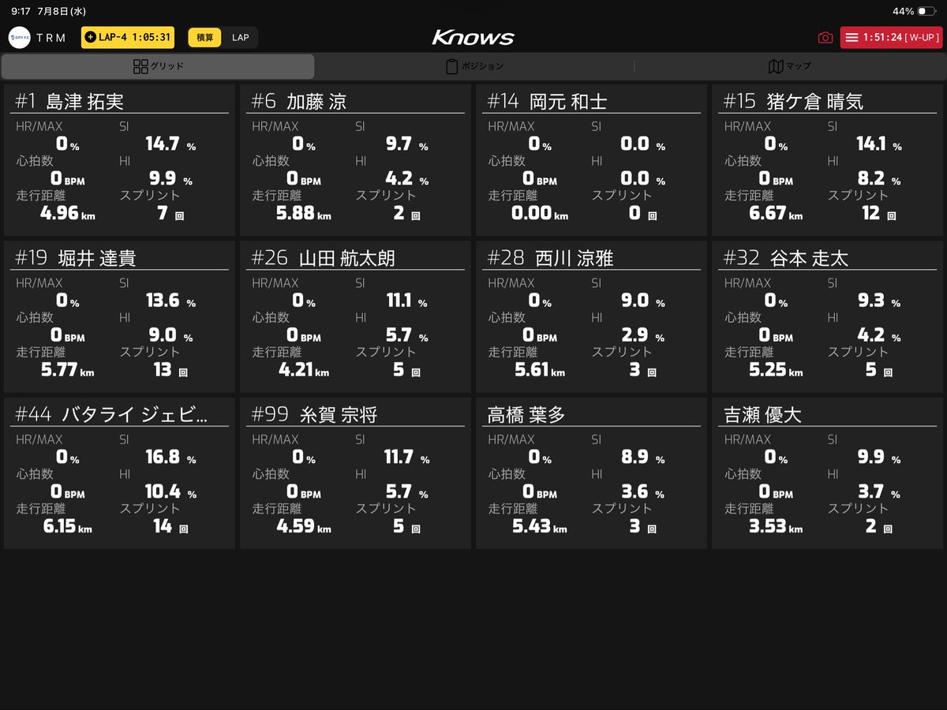
Task: Tap distance value 4.96 km
Action: [67, 213]
